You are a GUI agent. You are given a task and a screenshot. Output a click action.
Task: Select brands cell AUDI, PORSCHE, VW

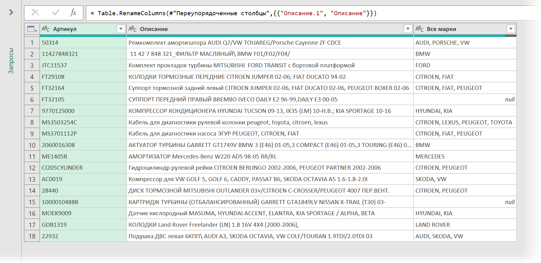pos(465,42)
